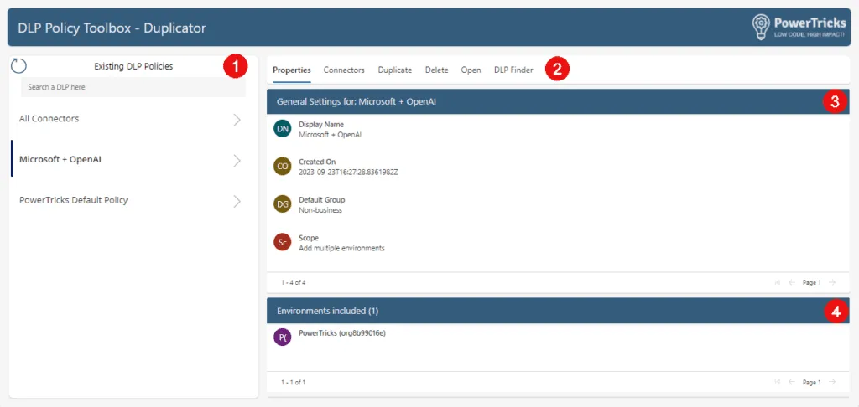Go to next page in General Settings list
Screen dimensions: 859x407
(832, 282)
